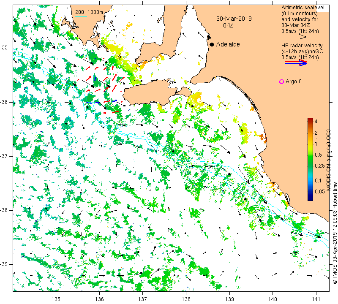Image resolution: width=338 pixels, height=304 pixels.
Task: Click the chlorophyll color scale bar
Action: click(x=310, y=159)
